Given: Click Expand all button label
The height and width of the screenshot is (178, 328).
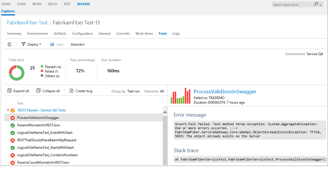Looking at the screenshot, I should point(21,91).
